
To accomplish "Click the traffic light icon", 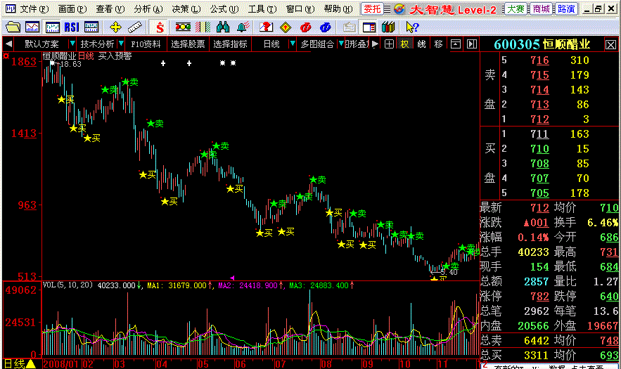I will point(183,27).
